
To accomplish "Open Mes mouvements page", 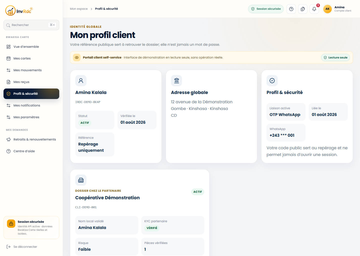I will 31,70.
